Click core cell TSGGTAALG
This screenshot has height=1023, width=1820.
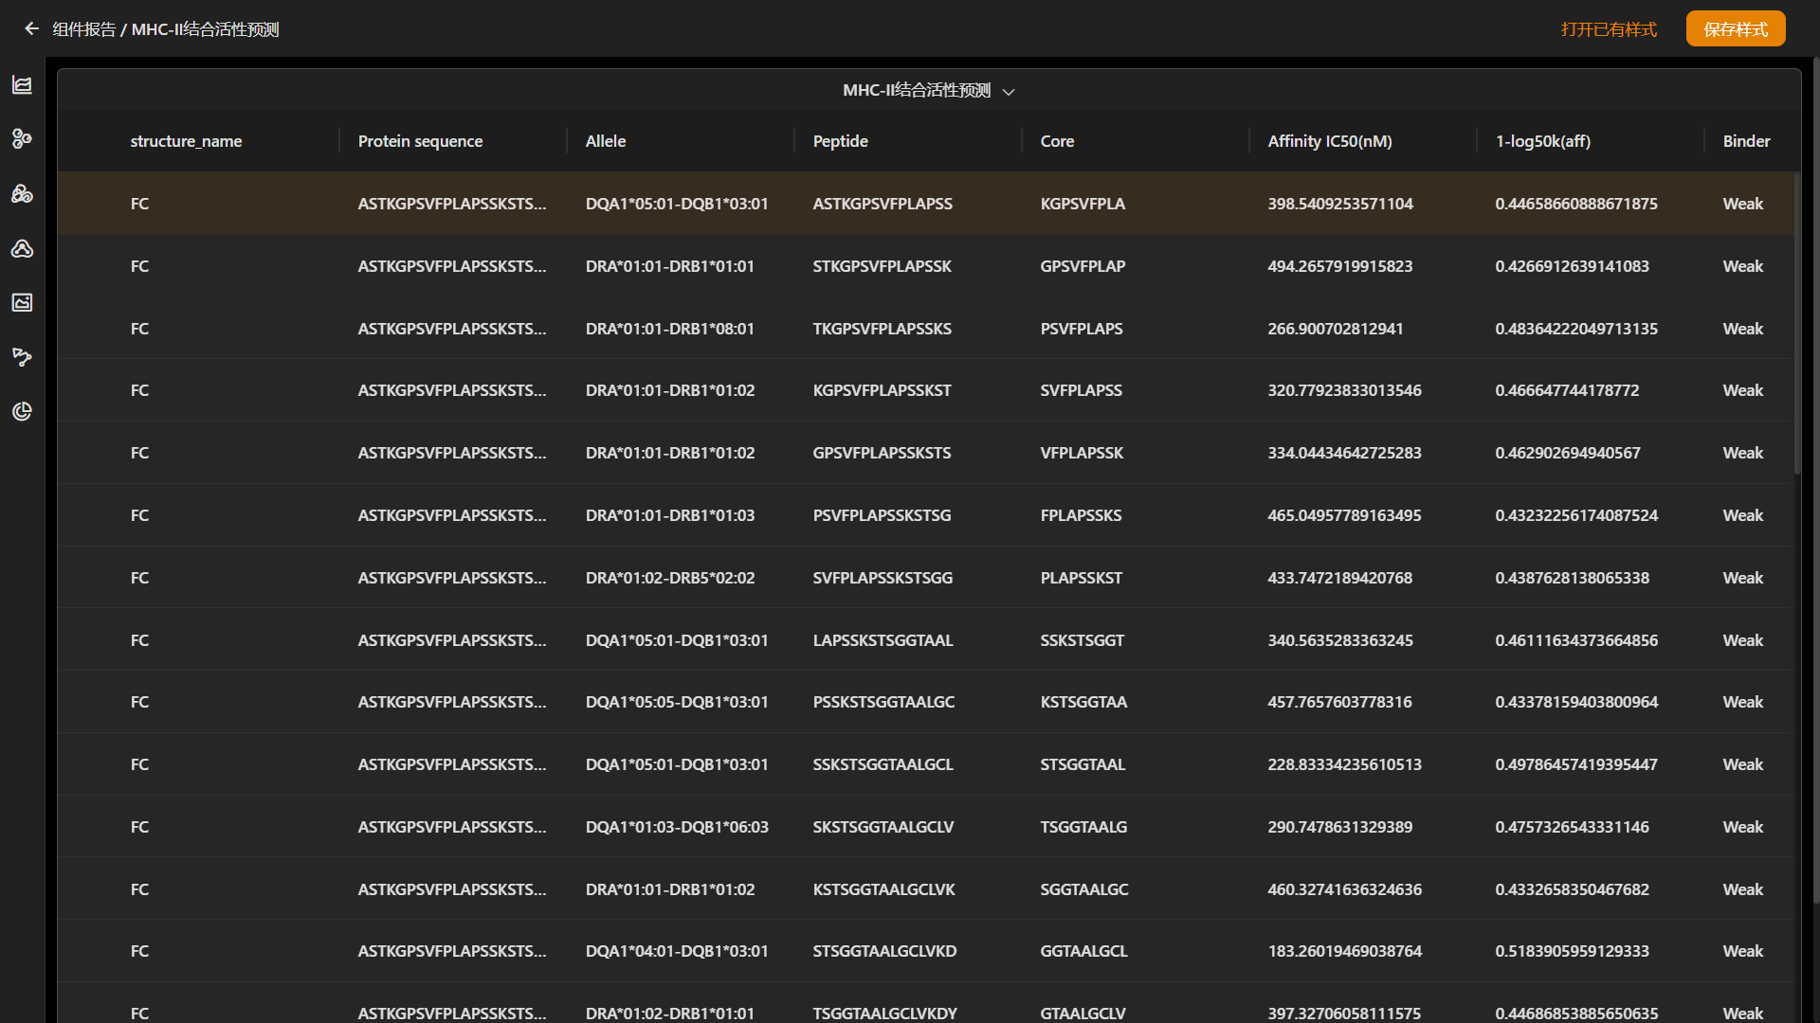coord(1083,827)
